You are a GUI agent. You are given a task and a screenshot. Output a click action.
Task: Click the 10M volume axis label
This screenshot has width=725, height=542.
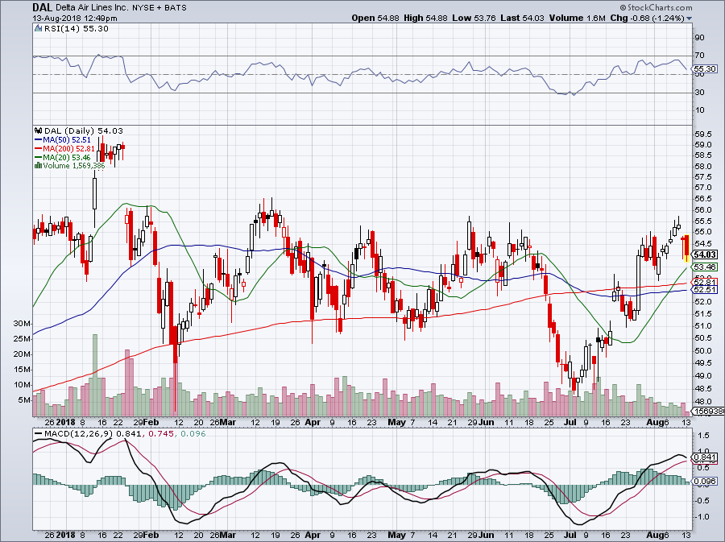pos(22,385)
